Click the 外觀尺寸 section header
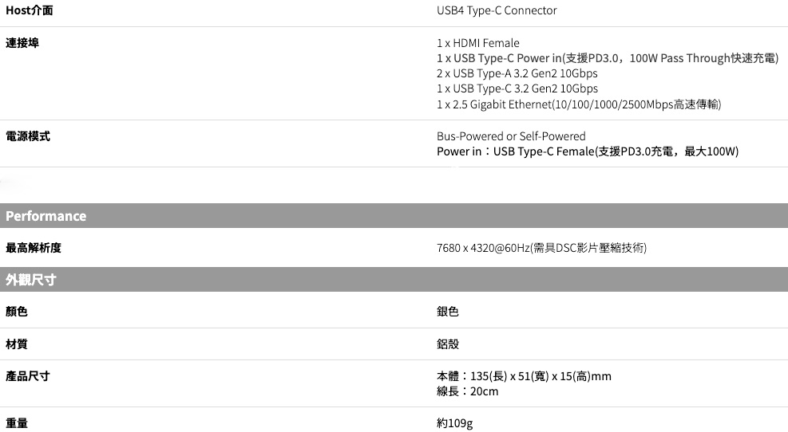 click(x=31, y=280)
